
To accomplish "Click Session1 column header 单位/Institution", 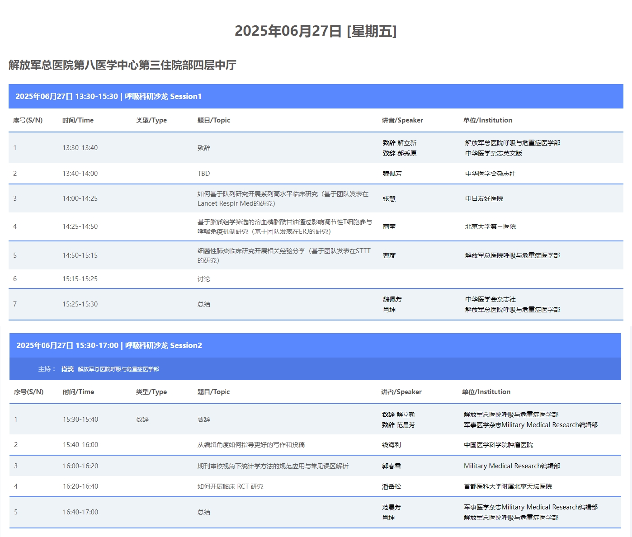I will click(x=488, y=120).
